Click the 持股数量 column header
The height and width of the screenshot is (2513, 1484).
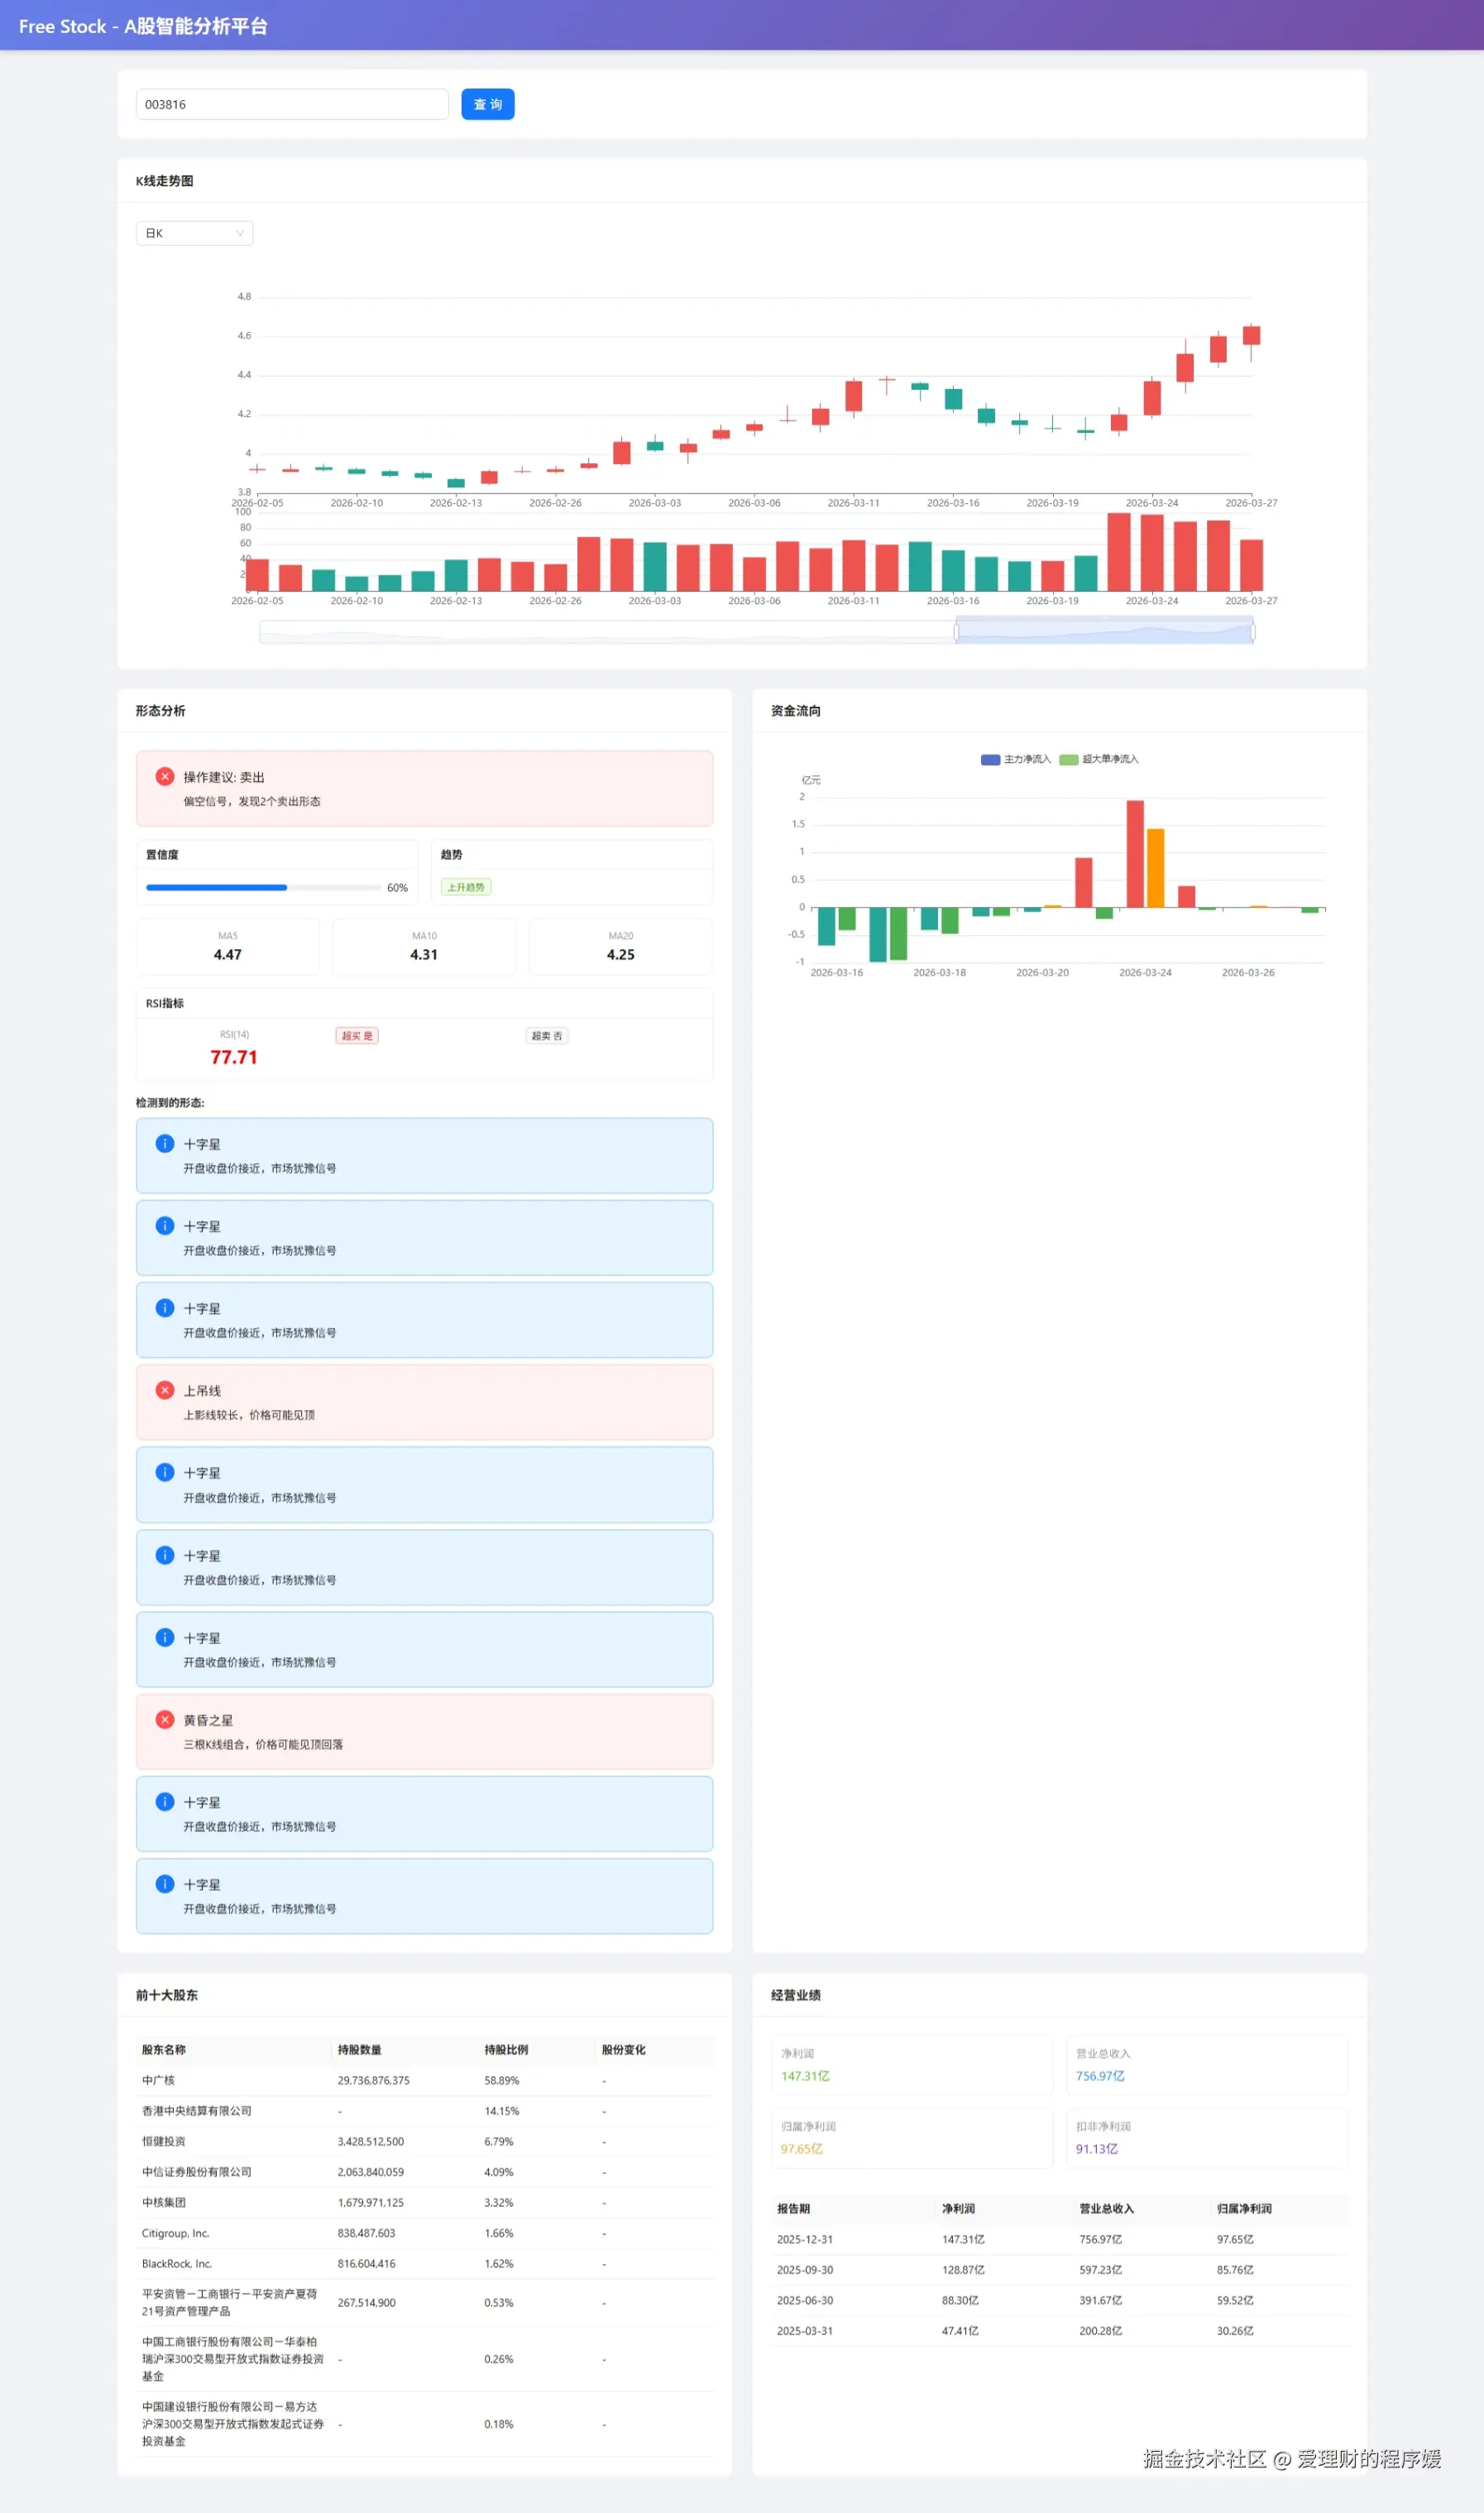[359, 2049]
